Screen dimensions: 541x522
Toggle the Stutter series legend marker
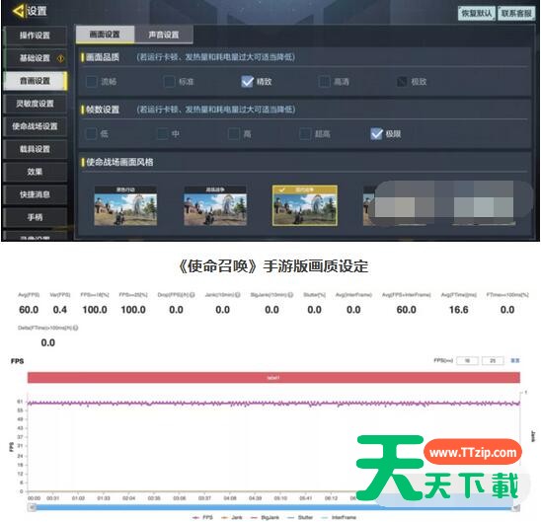[290, 517]
